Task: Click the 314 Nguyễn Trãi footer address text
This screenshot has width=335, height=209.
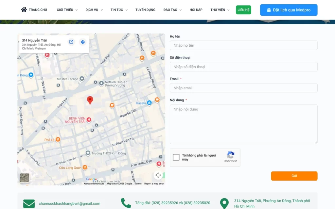Action: (x=272, y=203)
